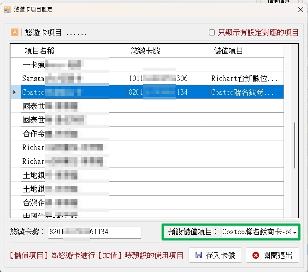Image resolution: width=308 pixels, height=272 pixels.
Task: Click the app icon in the title bar
Action: [x=7, y=10]
